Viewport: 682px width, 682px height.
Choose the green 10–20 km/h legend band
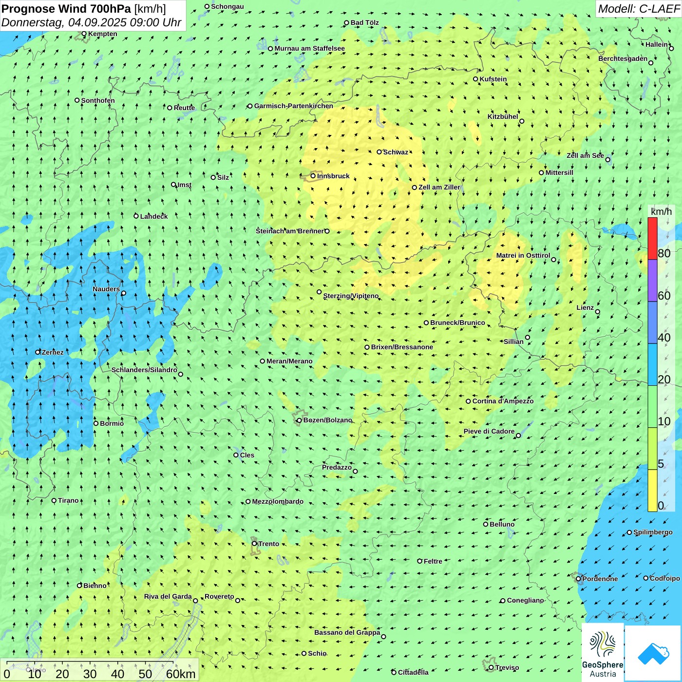click(652, 407)
